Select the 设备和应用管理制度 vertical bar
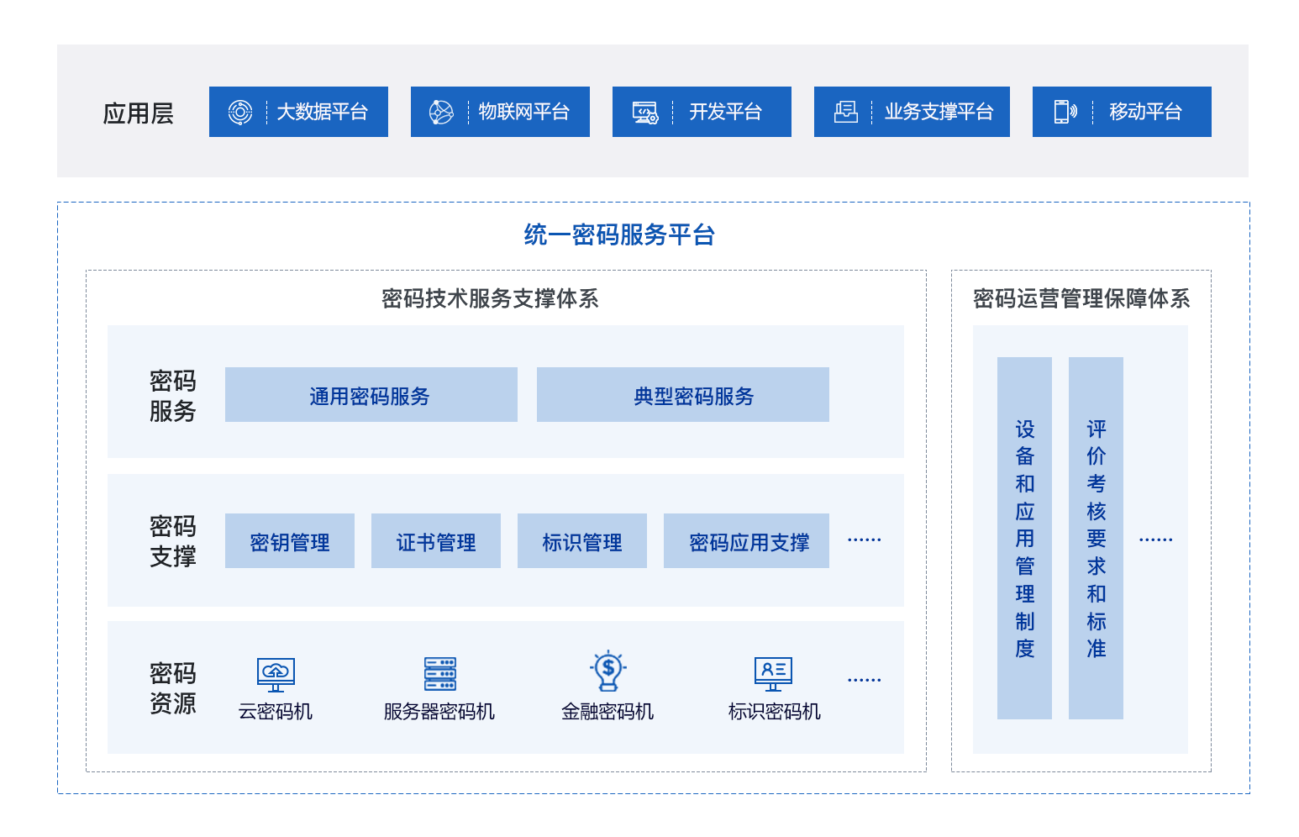Screen dimensions: 1299x837 pos(1024,538)
